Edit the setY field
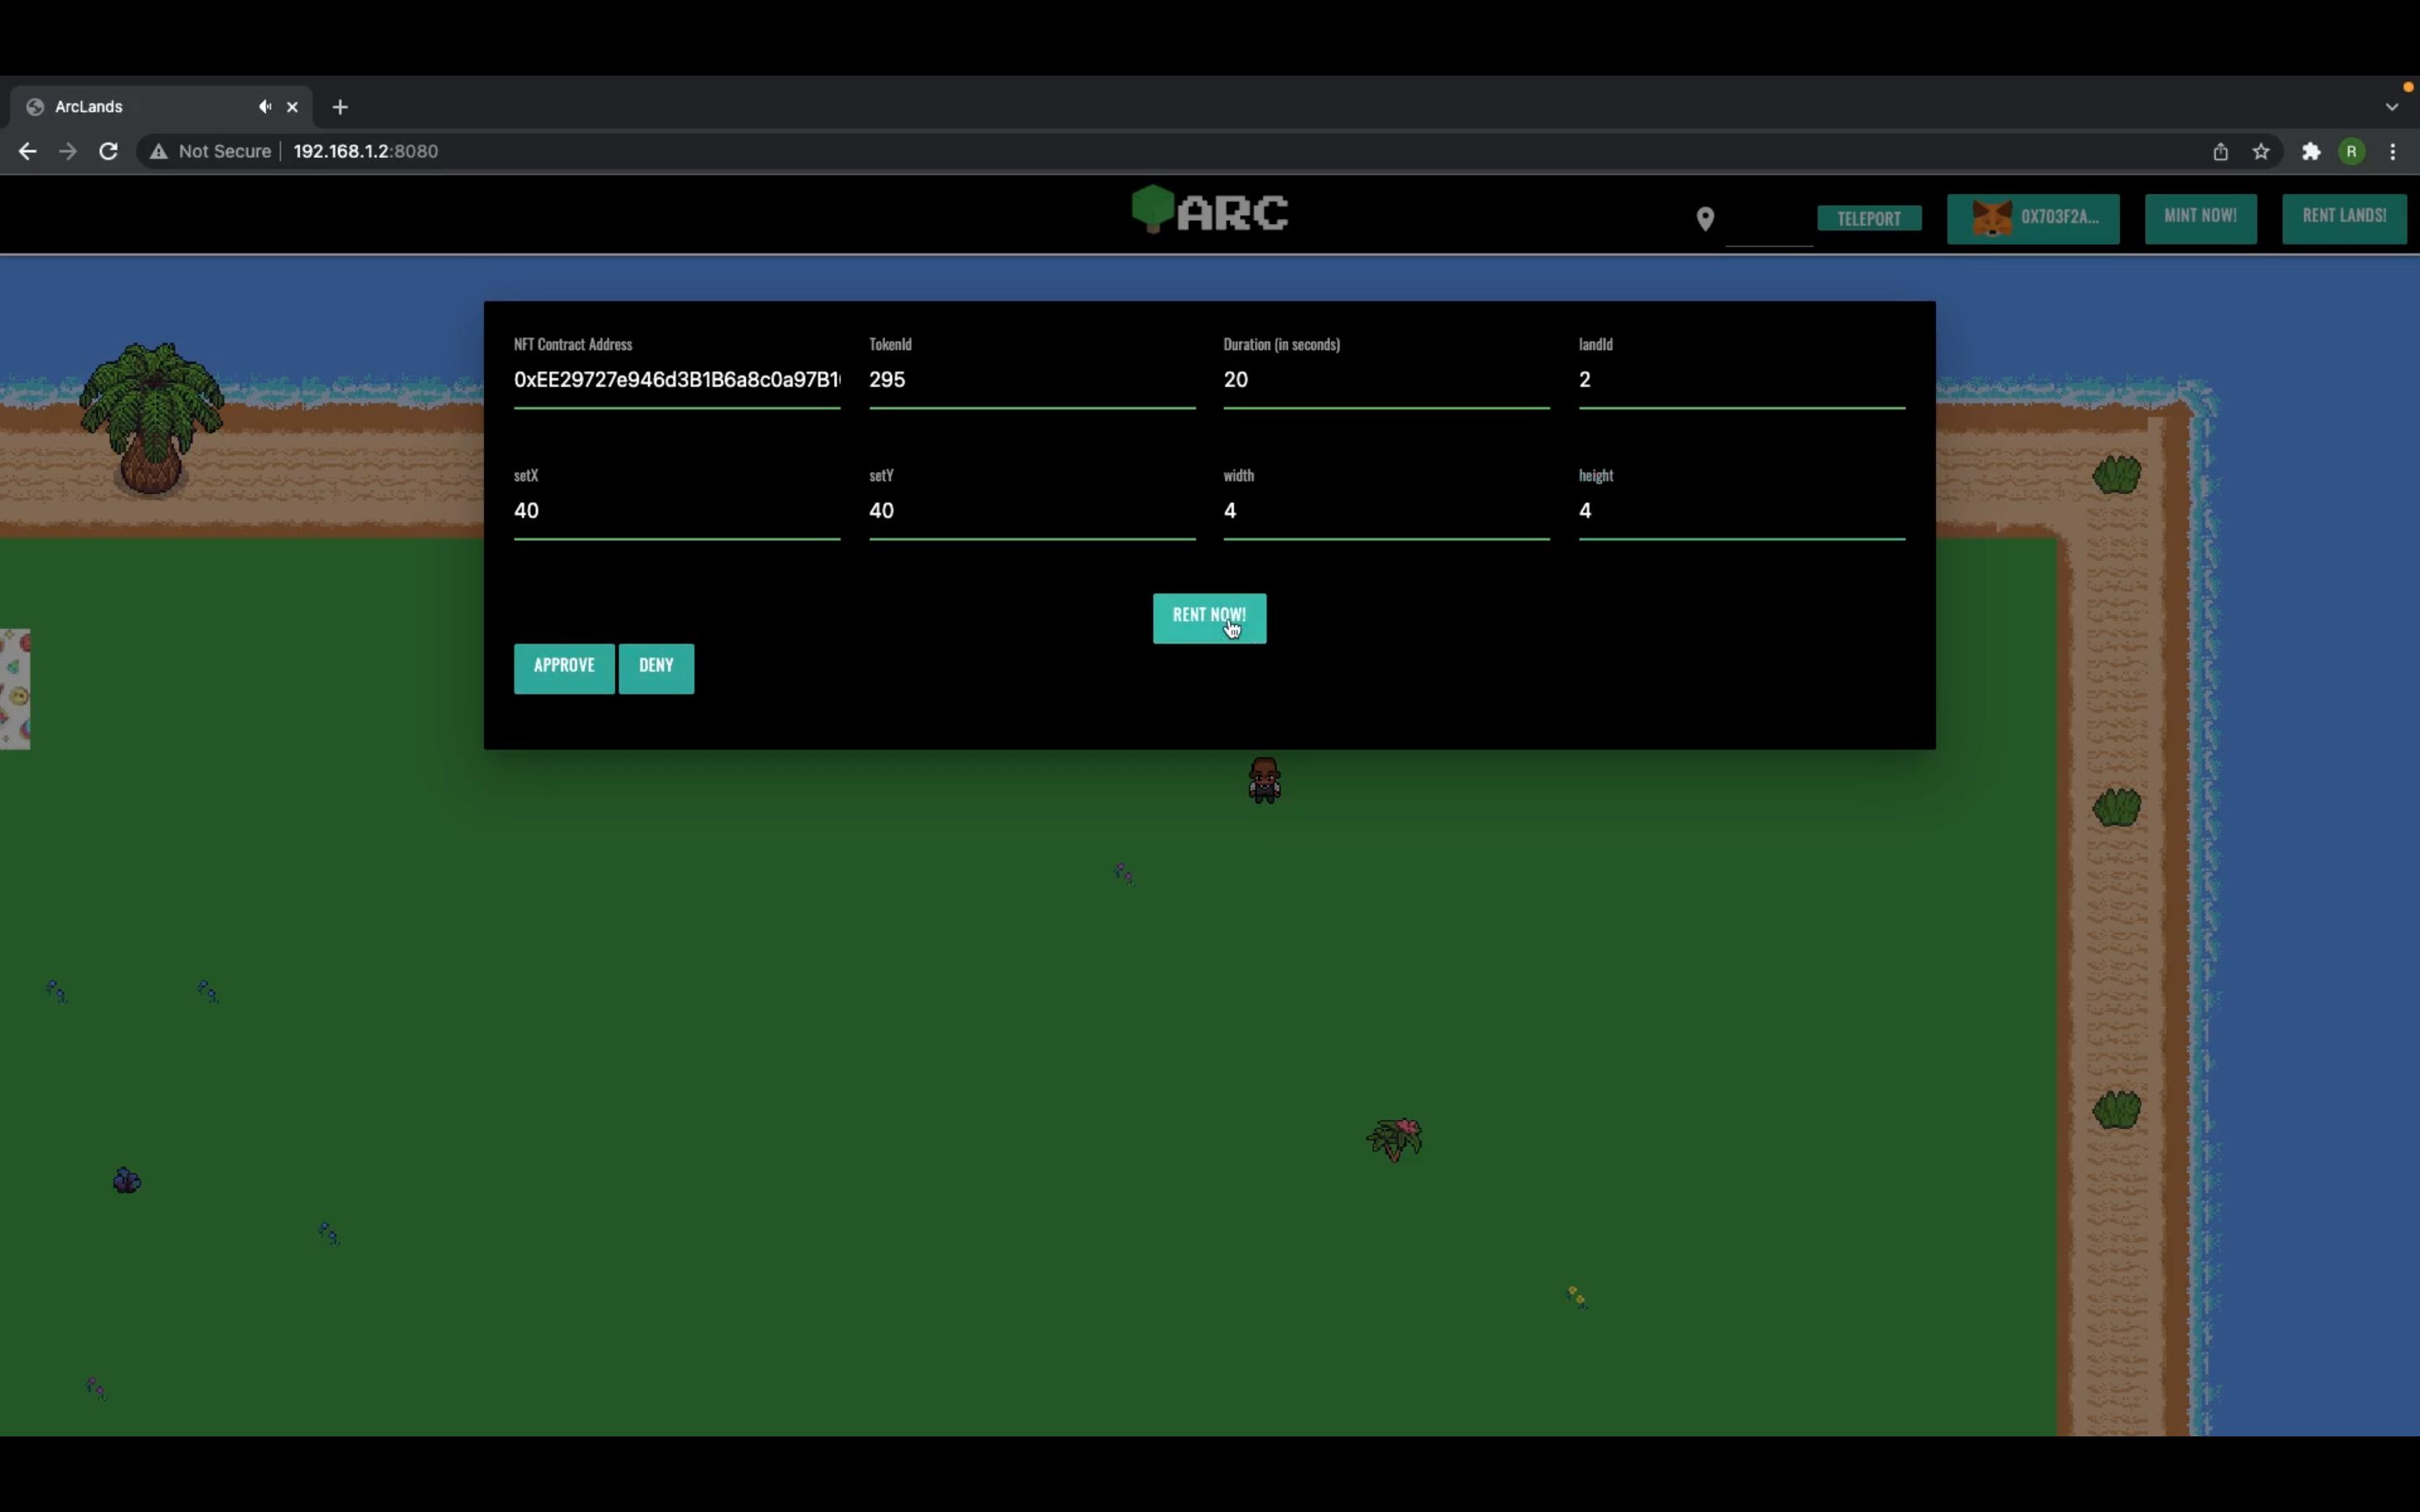Image resolution: width=2420 pixels, height=1512 pixels. coord(1032,511)
